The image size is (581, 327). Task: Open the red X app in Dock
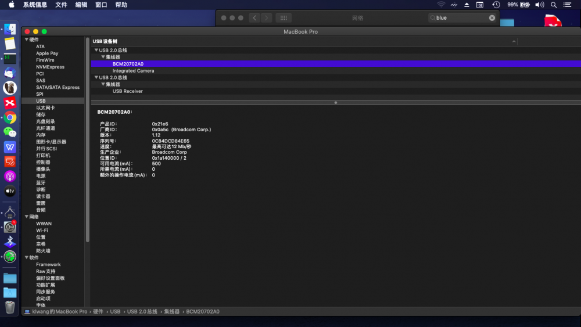(x=10, y=103)
